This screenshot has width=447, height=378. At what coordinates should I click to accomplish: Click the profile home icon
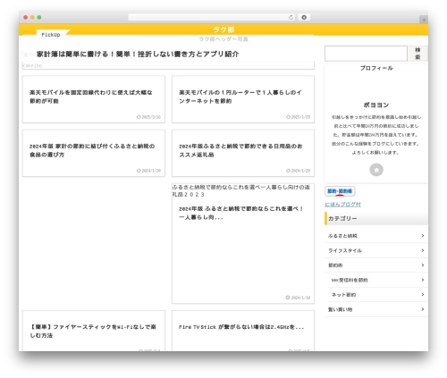(376, 170)
